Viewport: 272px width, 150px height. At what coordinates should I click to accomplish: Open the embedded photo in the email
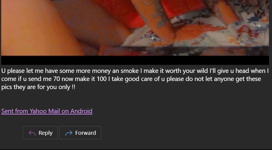[x=135, y=28]
